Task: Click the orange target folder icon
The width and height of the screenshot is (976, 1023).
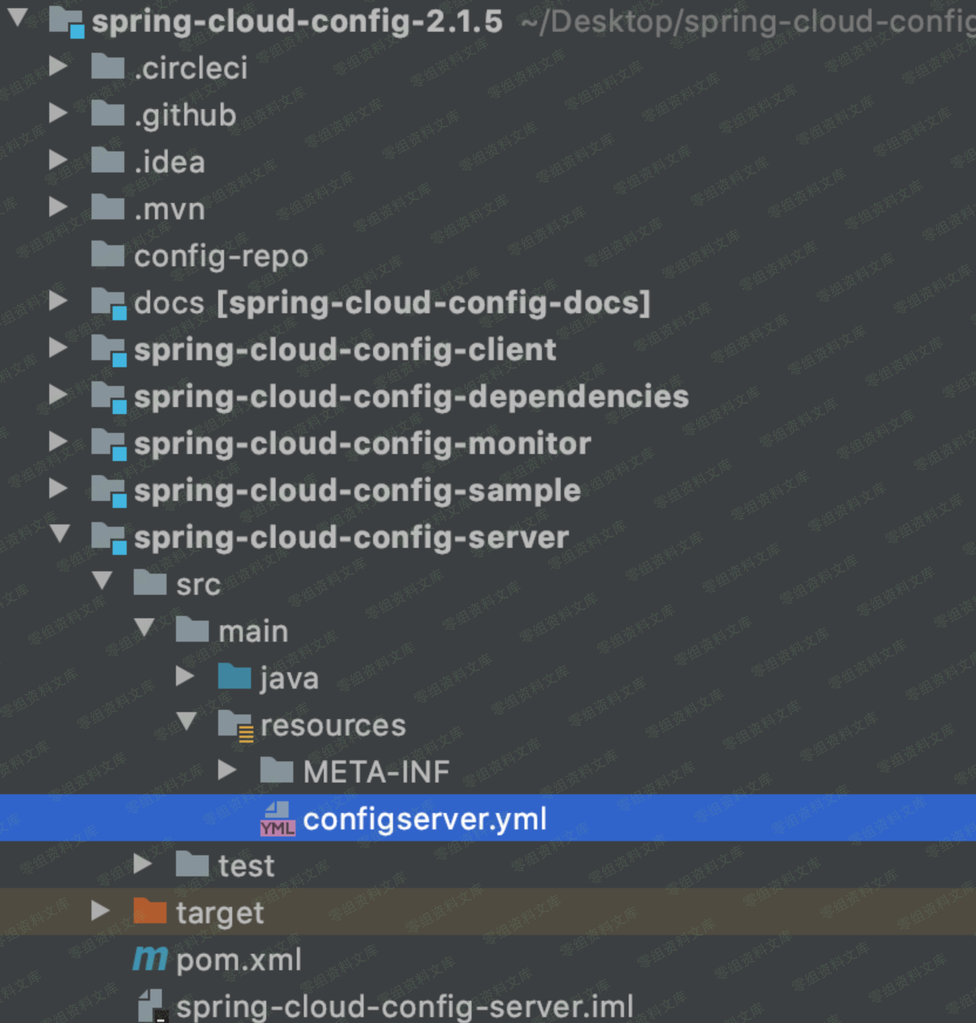Action: [150, 912]
